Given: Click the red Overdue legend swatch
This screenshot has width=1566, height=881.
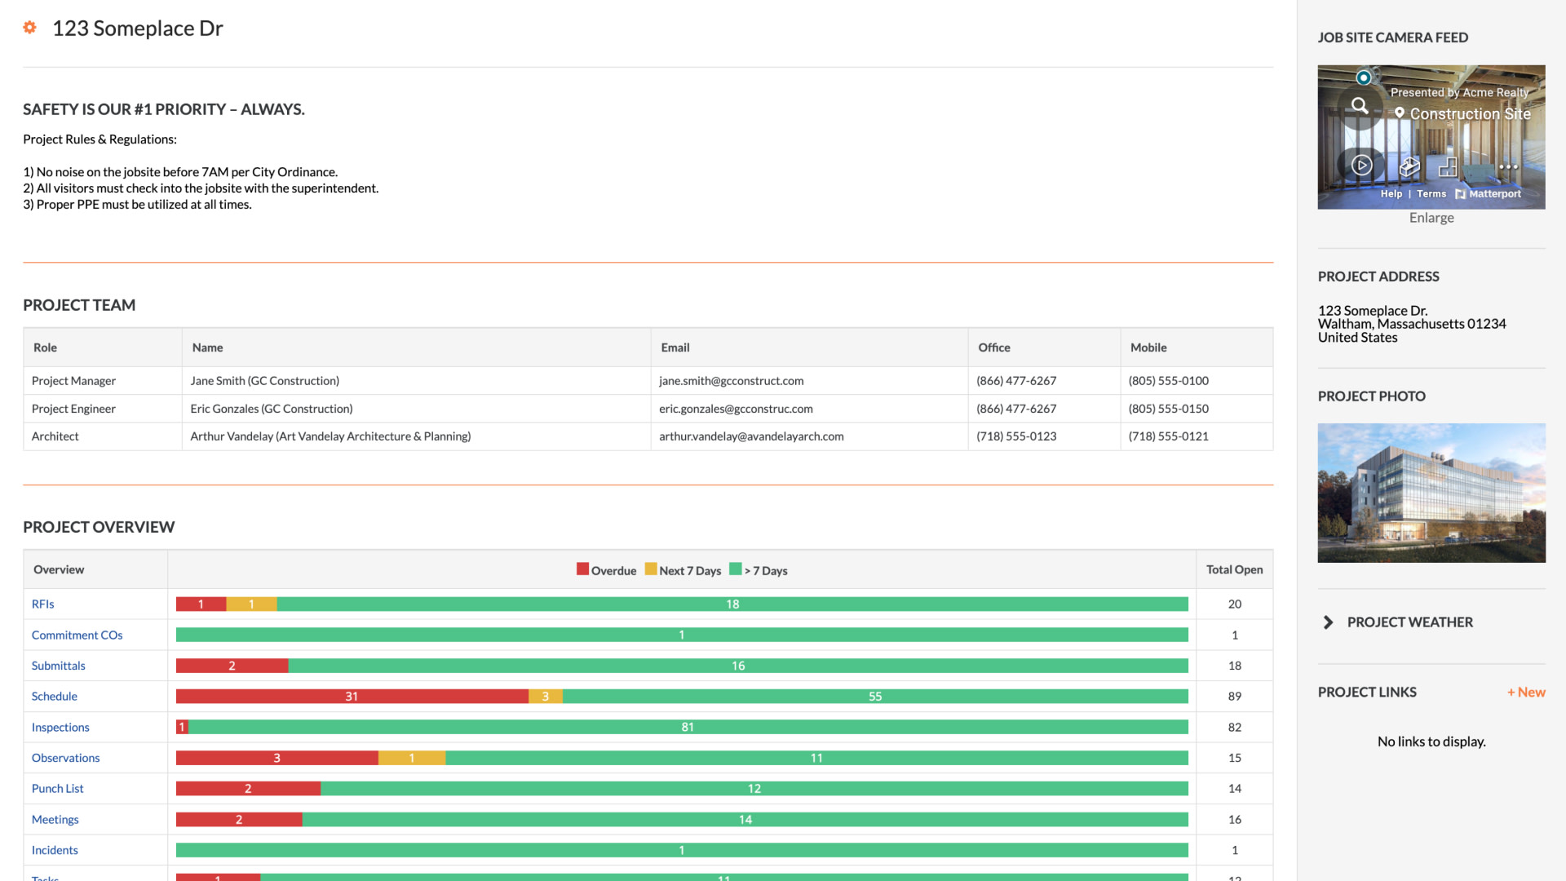Looking at the screenshot, I should coord(582,569).
